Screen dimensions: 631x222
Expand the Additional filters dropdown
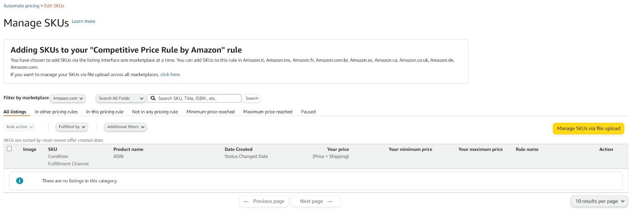point(125,127)
